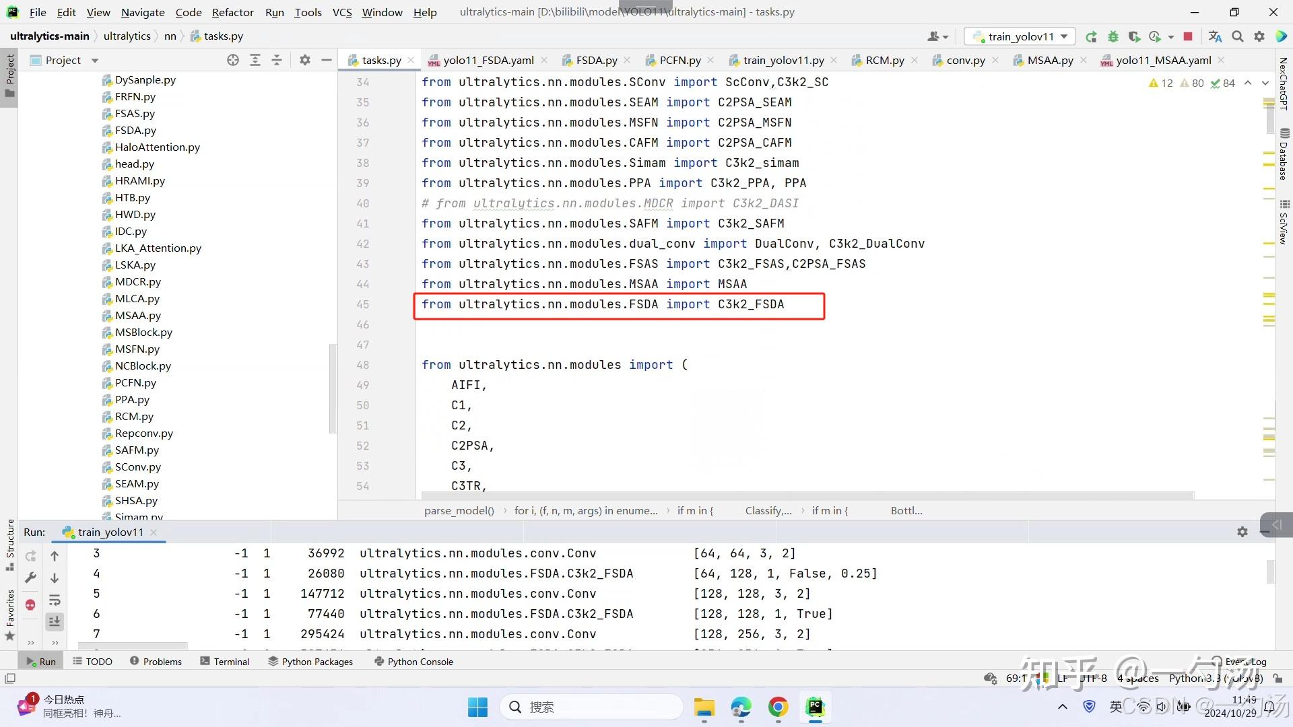Toggle the Project tool window sidebar button
This screenshot has height=727, width=1293.
9,74
